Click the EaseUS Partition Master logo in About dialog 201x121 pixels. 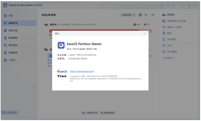[x=61, y=45]
